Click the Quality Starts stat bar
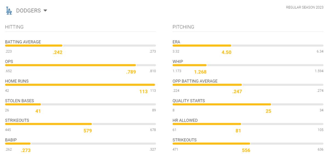 point(248,105)
